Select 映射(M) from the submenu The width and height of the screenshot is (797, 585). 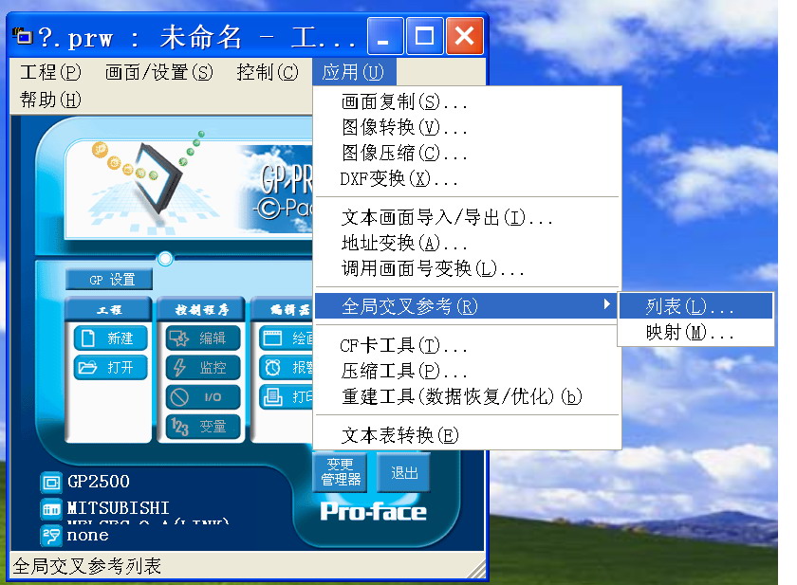tap(690, 333)
